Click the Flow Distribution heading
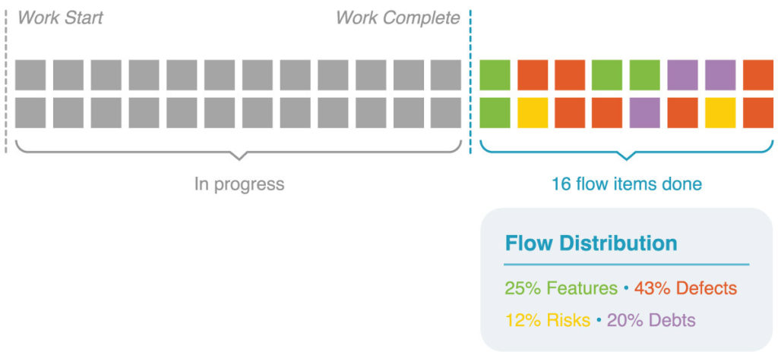The image size is (778, 358). pyautogui.click(x=591, y=243)
